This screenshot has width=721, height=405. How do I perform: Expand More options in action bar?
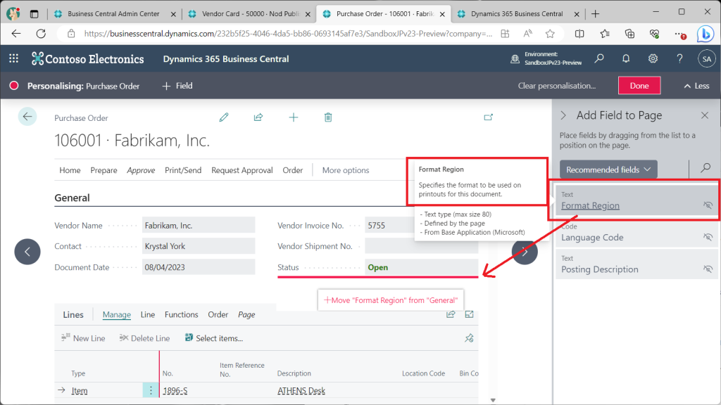346,170
